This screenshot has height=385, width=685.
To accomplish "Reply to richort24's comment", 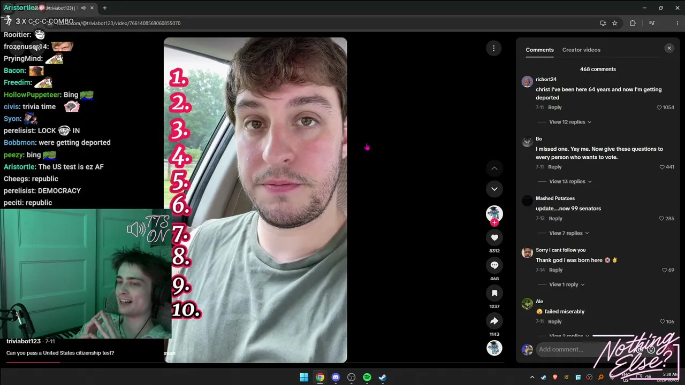I will click(555, 107).
